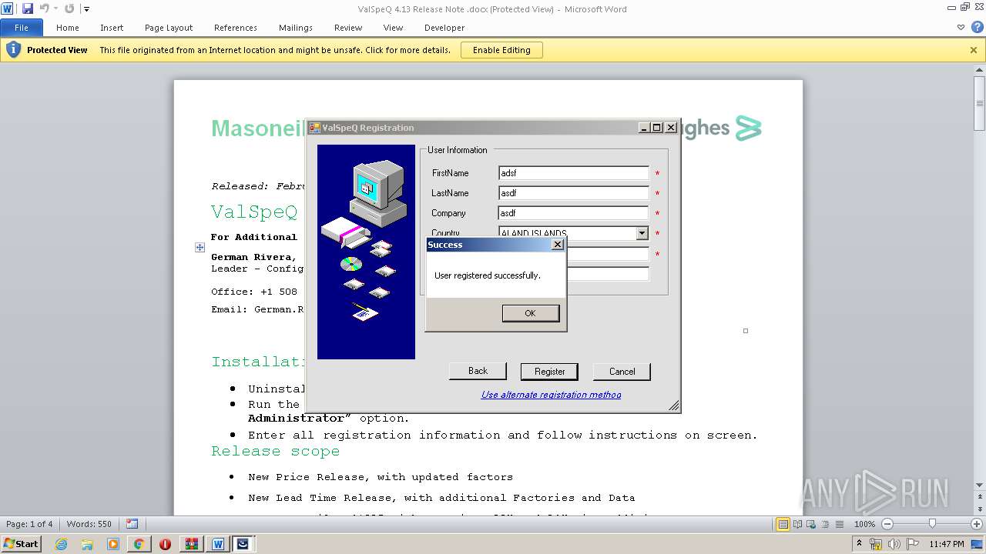Click the Action Center flag tray icon
Screen dimensions: 986x554
point(913,544)
